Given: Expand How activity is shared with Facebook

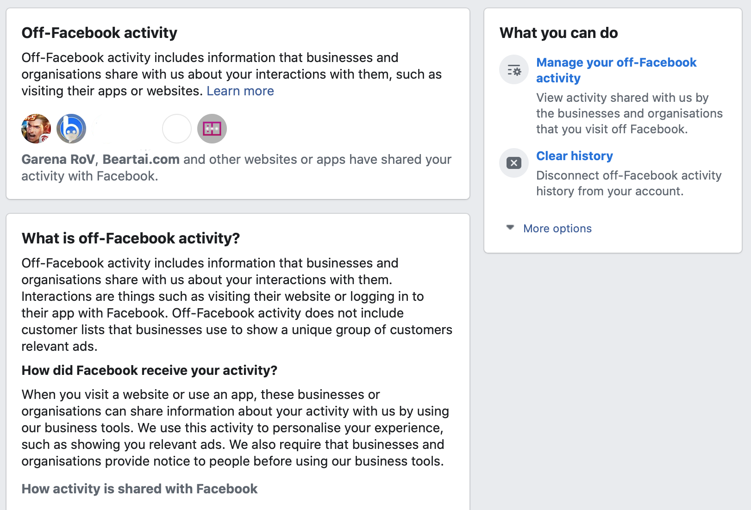Looking at the screenshot, I should point(139,489).
